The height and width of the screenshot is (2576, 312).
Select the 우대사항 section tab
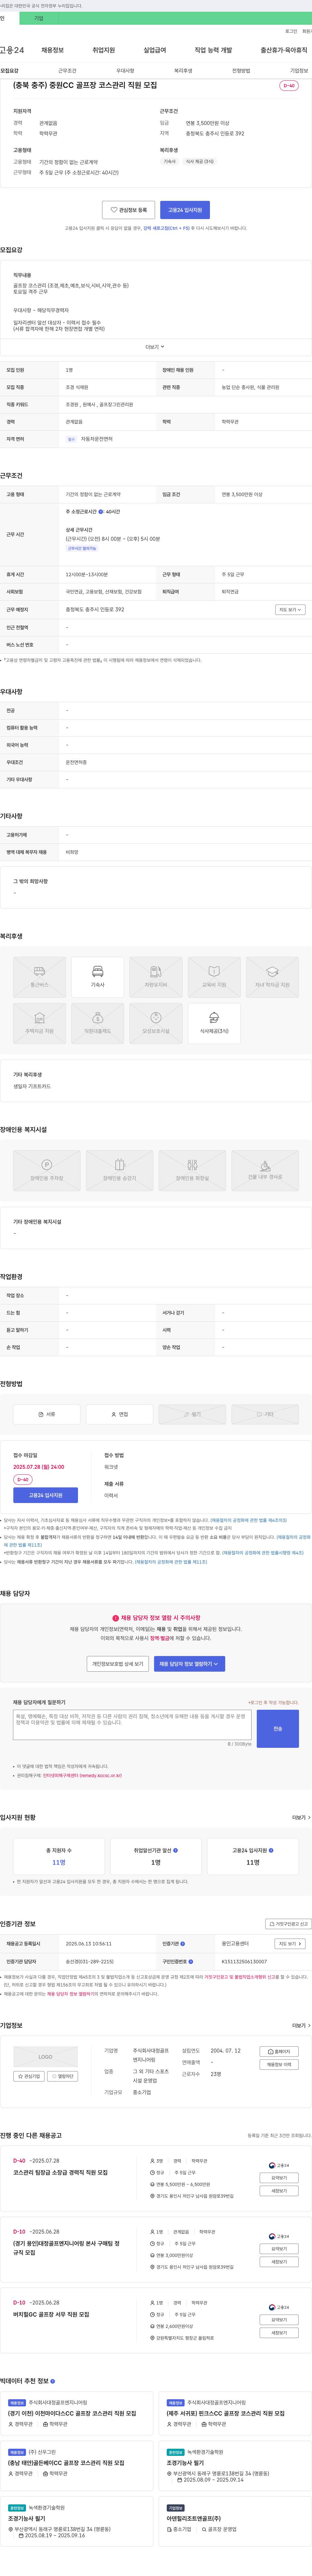tap(125, 71)
